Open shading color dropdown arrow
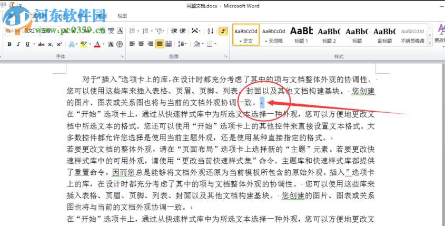The image size is (445, 226). point(202,44)
